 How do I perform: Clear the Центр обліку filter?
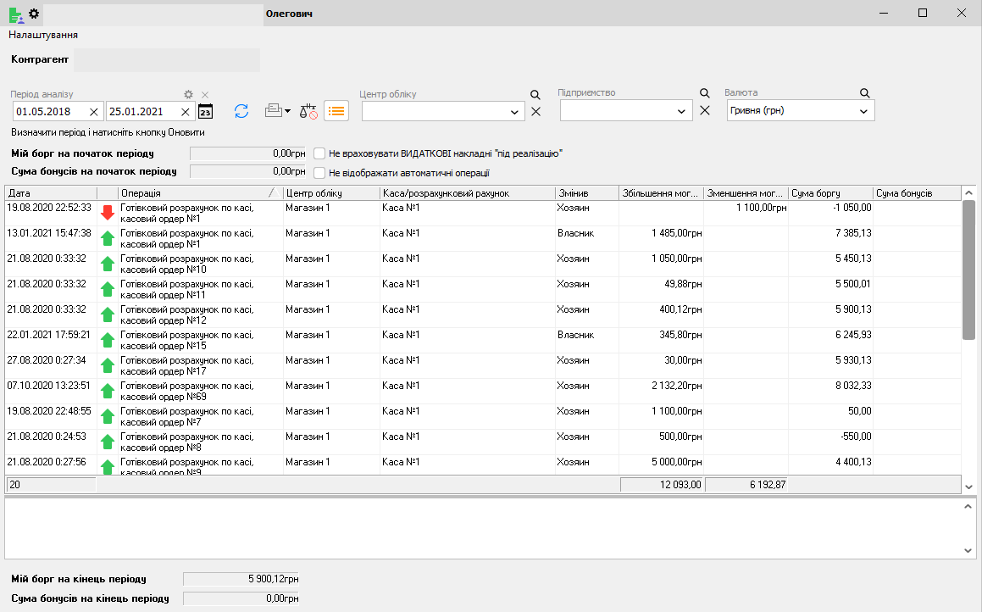536,112
